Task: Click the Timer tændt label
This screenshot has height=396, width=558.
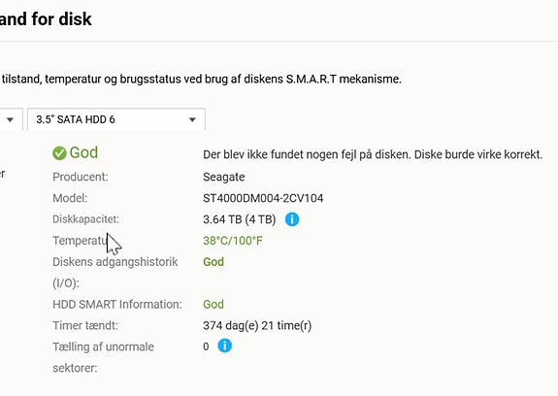Action: point(85,325)
